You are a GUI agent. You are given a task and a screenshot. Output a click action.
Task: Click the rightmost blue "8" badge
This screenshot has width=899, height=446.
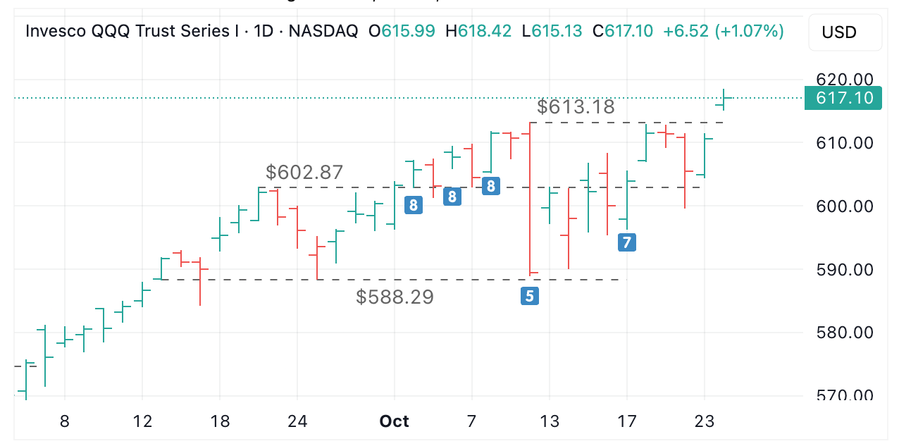click(x=491, y=186)
